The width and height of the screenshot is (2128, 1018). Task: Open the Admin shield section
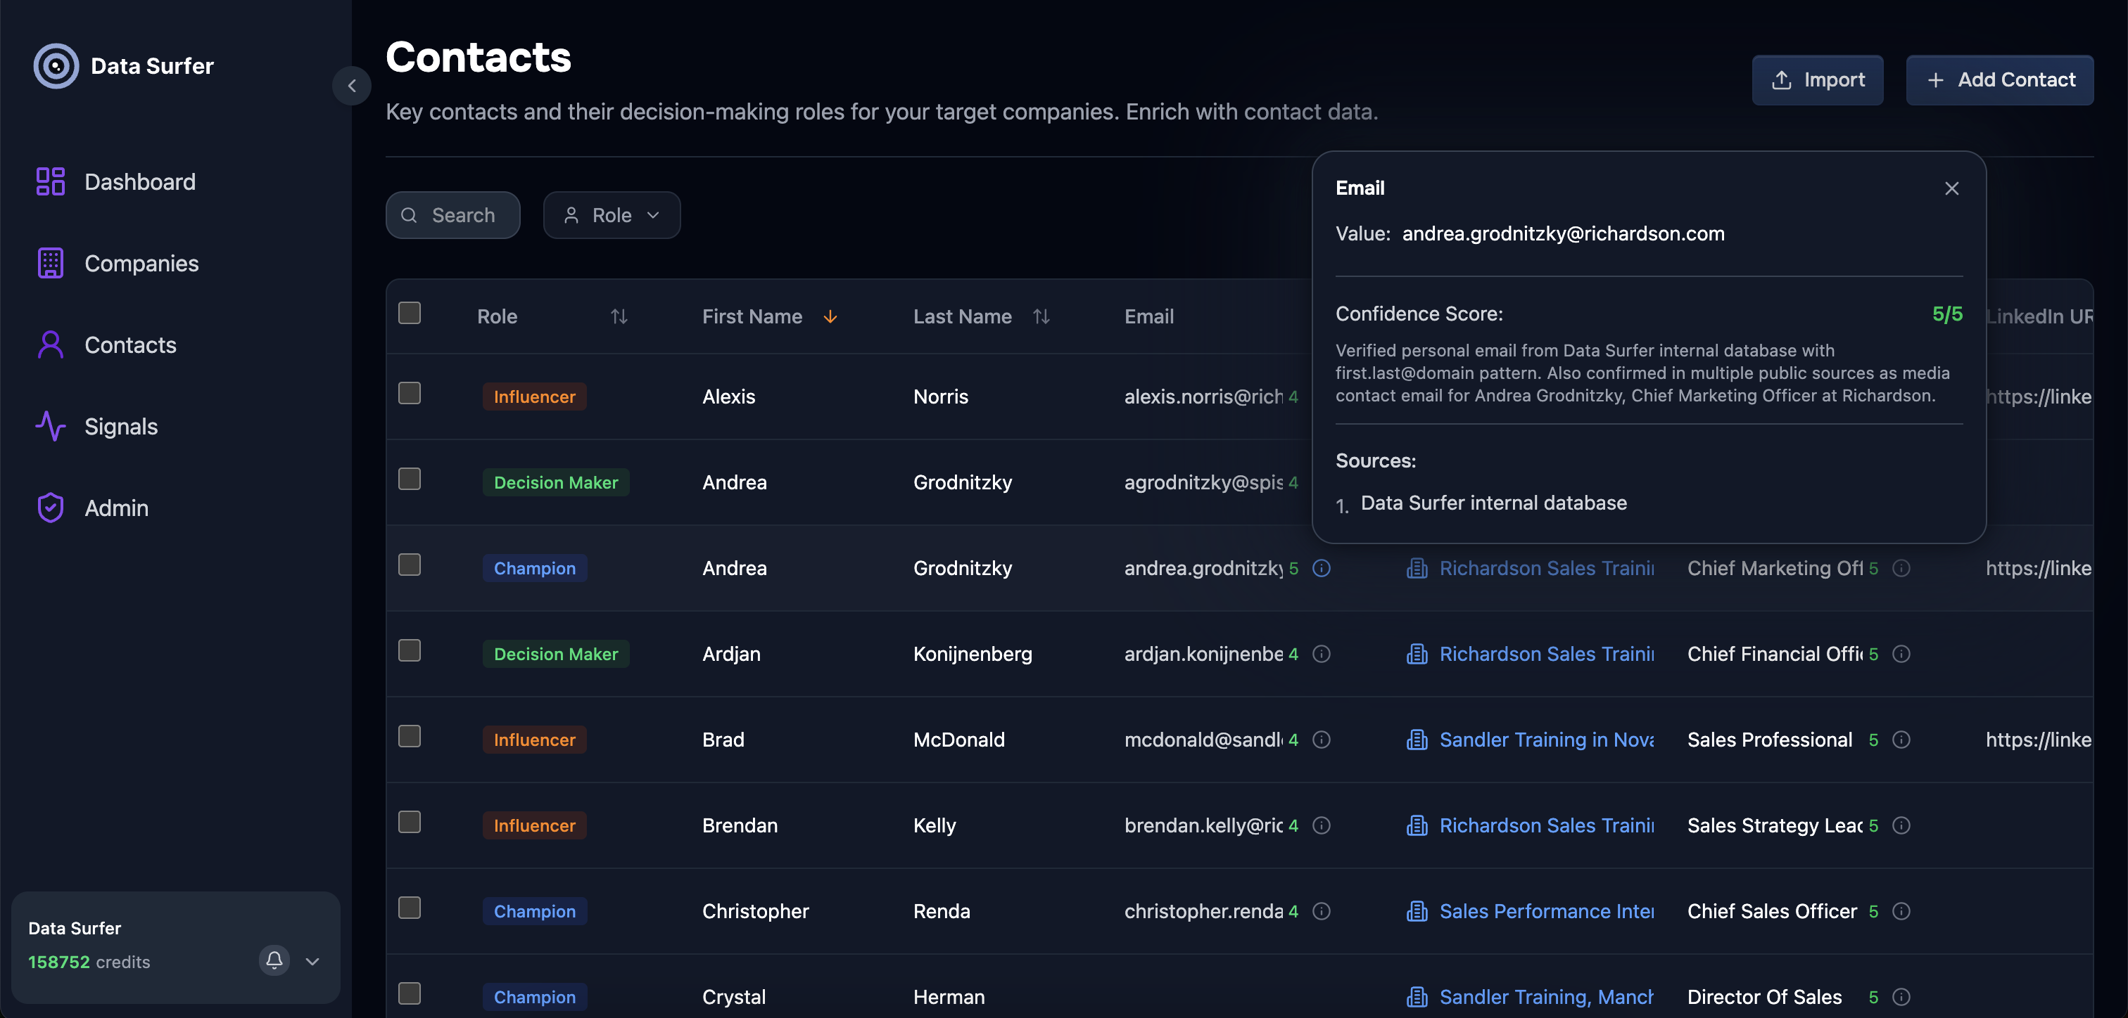pos(49,508)
